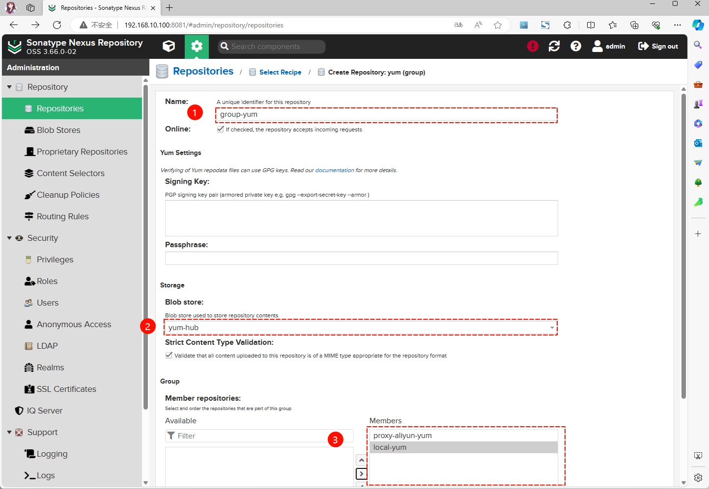The image size is (709, 489).
Task: Toggle Strict Content Type Validation checkbox
Action: tap(169, 355)
